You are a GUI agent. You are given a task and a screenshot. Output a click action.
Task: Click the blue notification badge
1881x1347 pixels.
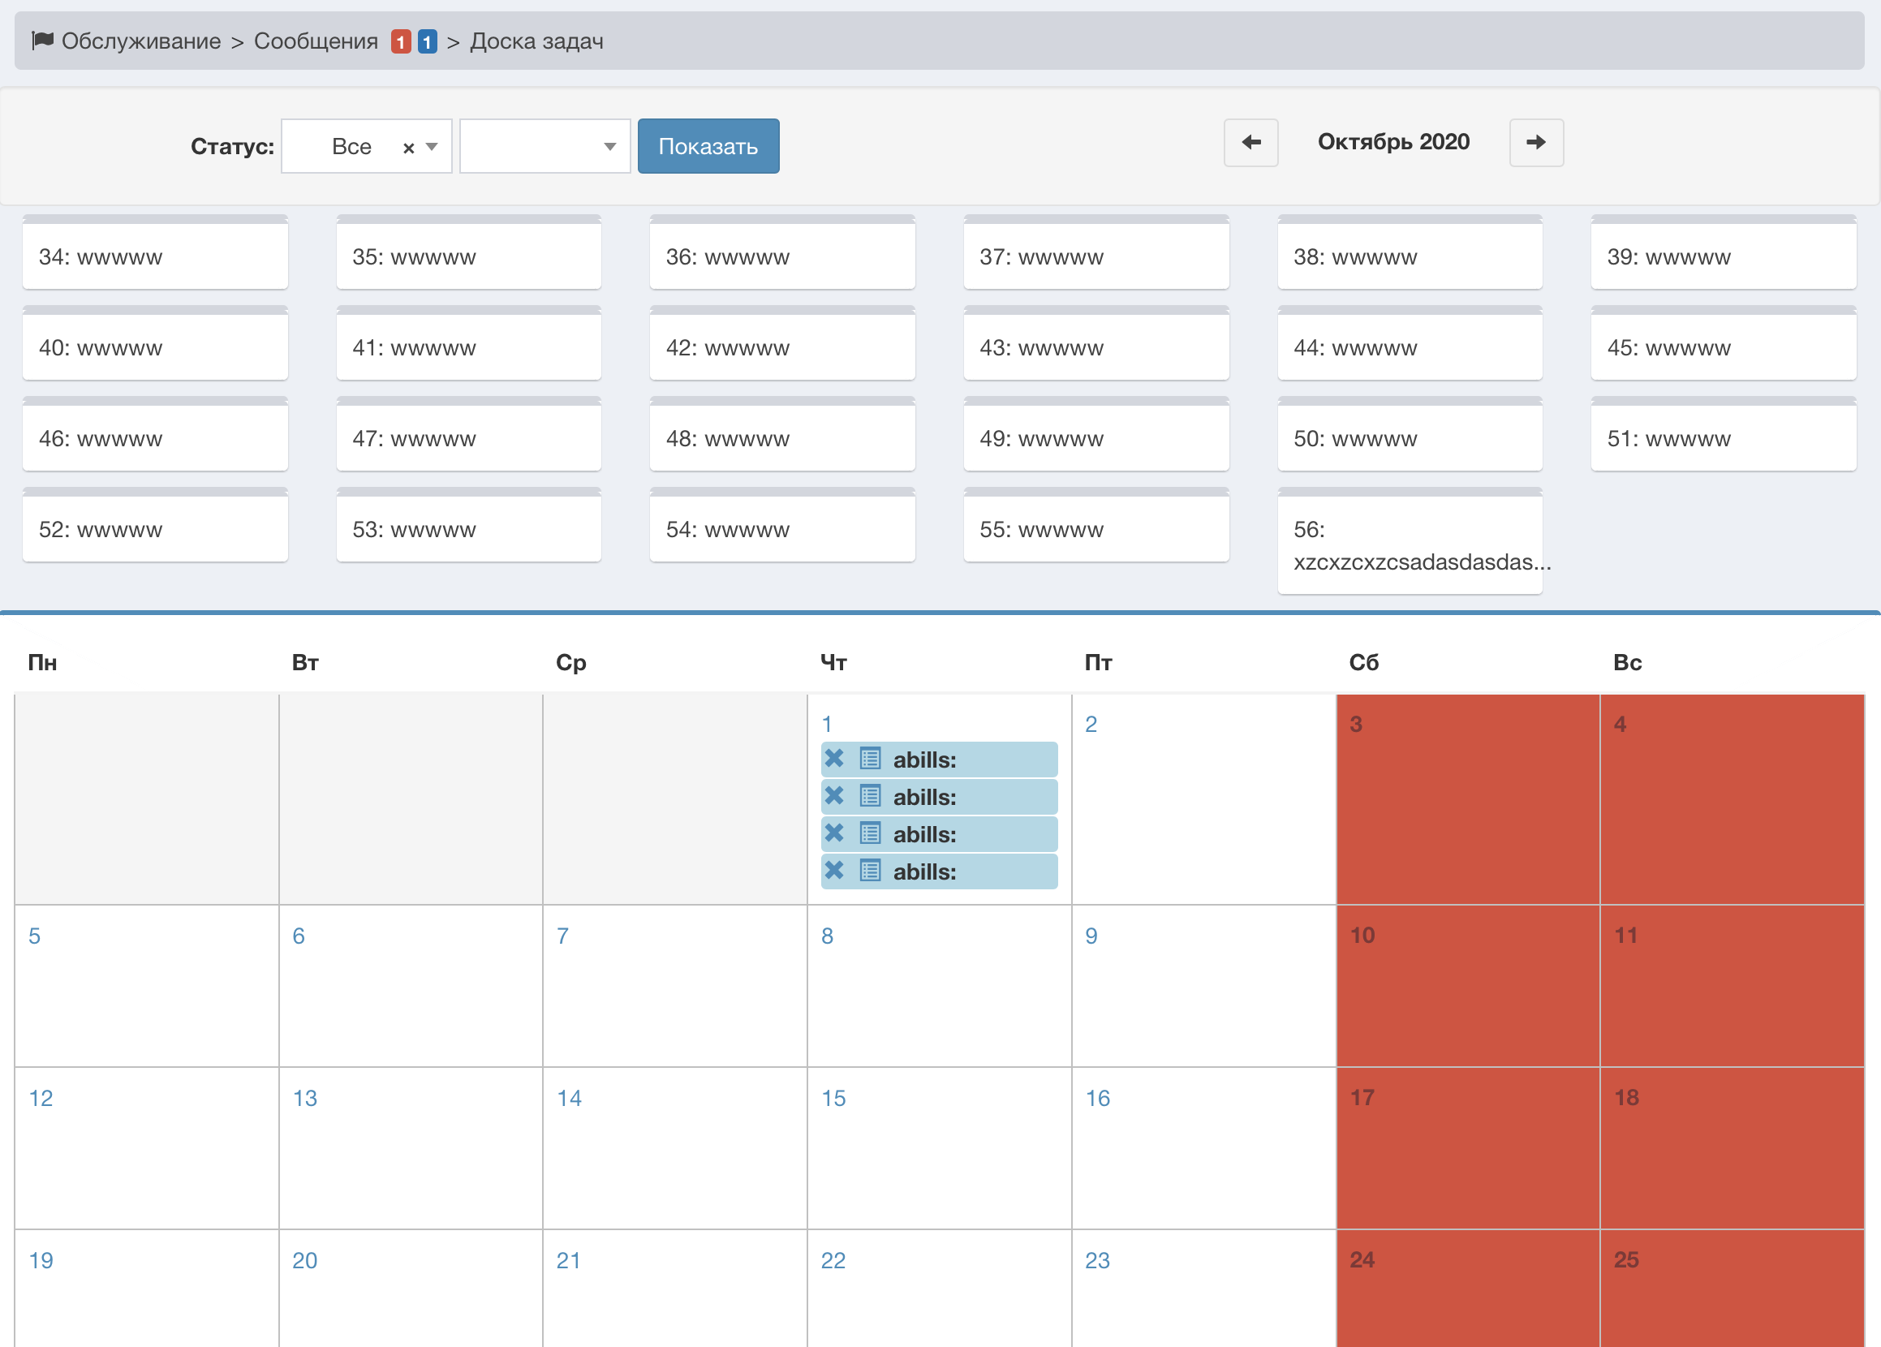point(427,41)
